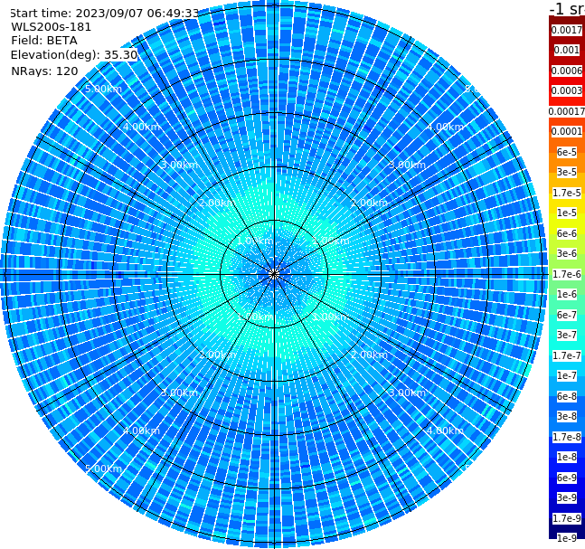Click the 1e-7 colorbar label
Screen dimensions: 585x549
(567, 375)
